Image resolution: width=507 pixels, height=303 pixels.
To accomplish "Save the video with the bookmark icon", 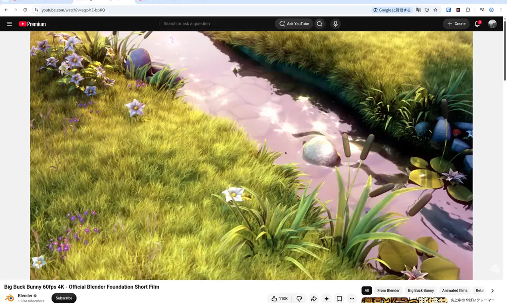I will click(339, 299).
